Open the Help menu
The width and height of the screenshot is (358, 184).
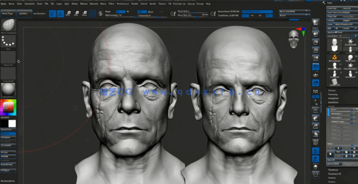pyautogui.click(x=208, y=4)
